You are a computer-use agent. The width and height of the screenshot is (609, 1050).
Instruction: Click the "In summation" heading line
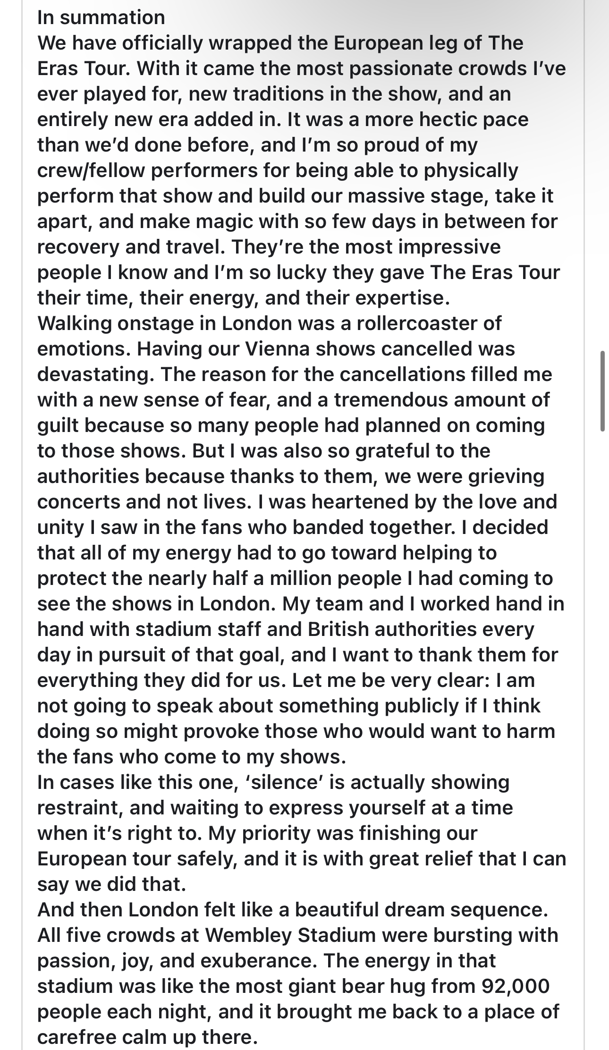coord(101,17)
